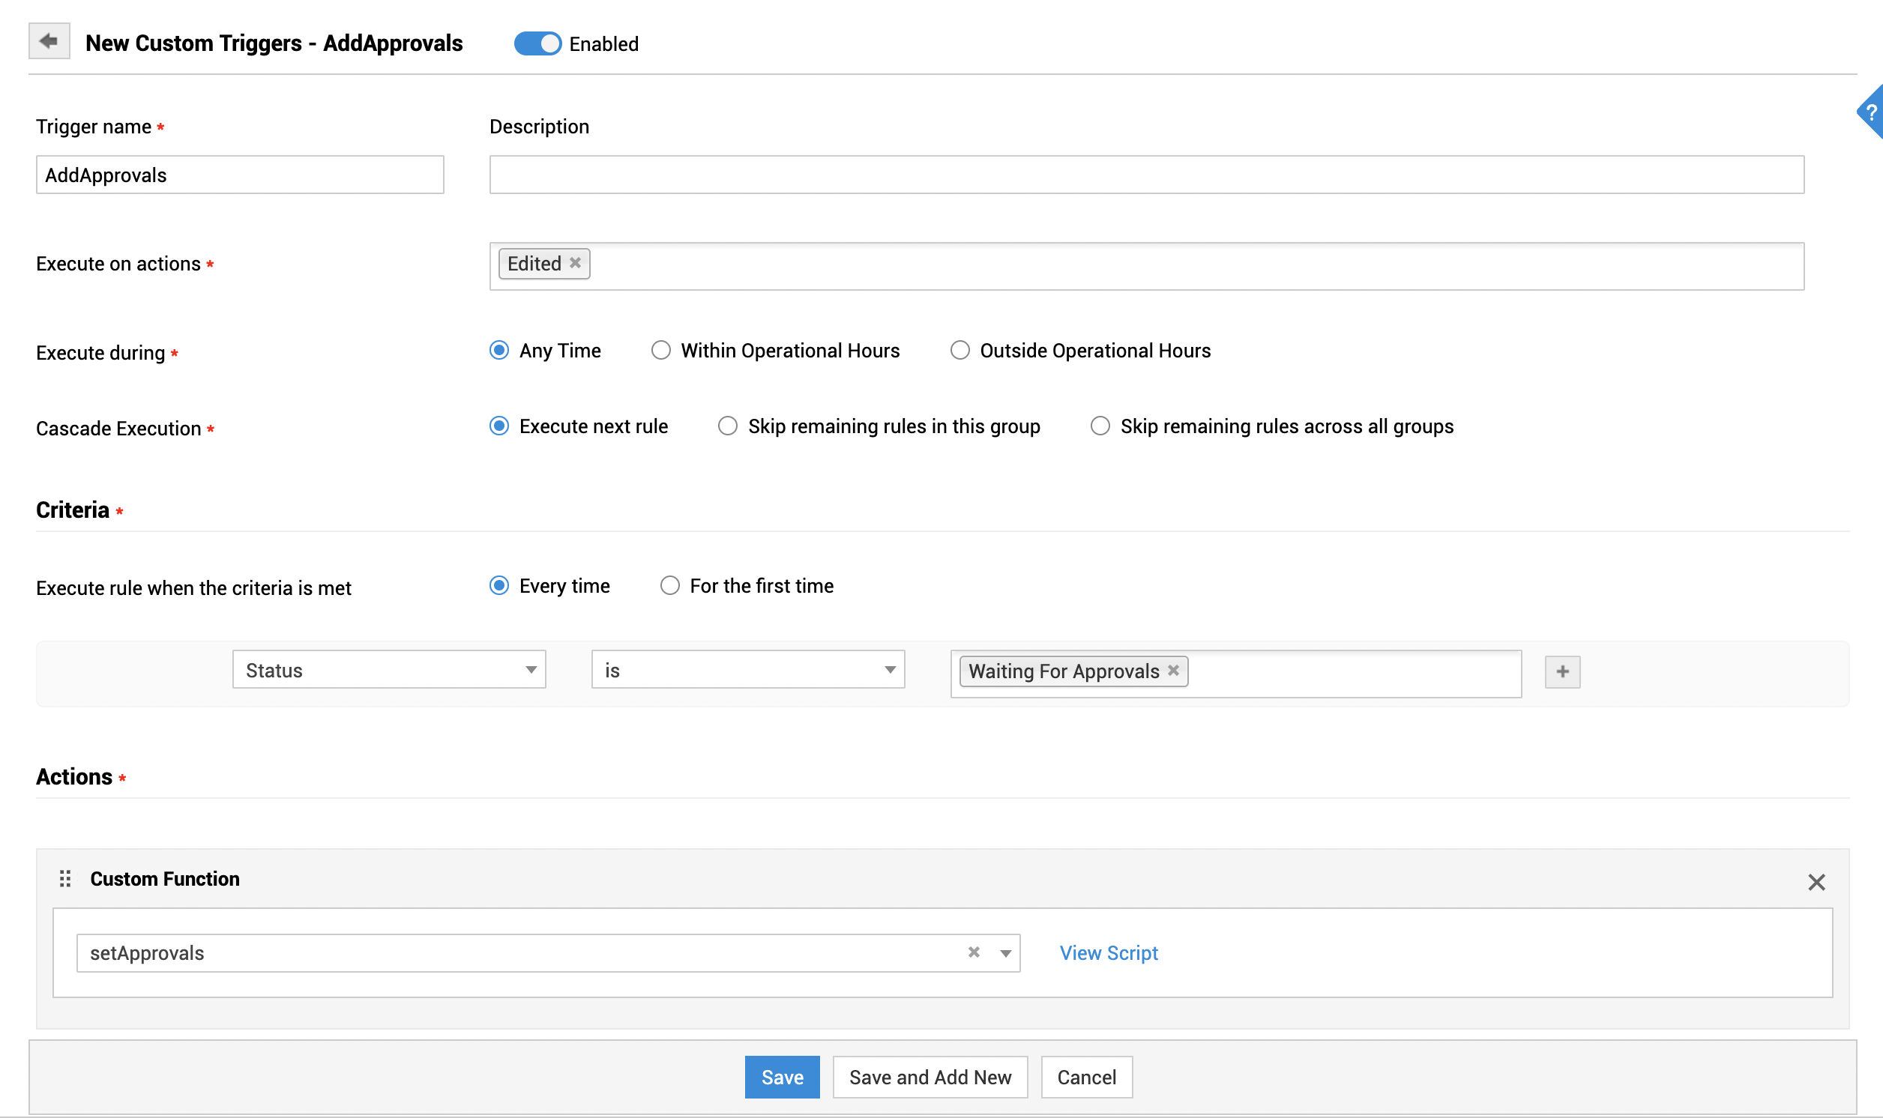Remove the Edited action tag
The width and height of the screenshot is (1883, 1118).
pos(575,263)
